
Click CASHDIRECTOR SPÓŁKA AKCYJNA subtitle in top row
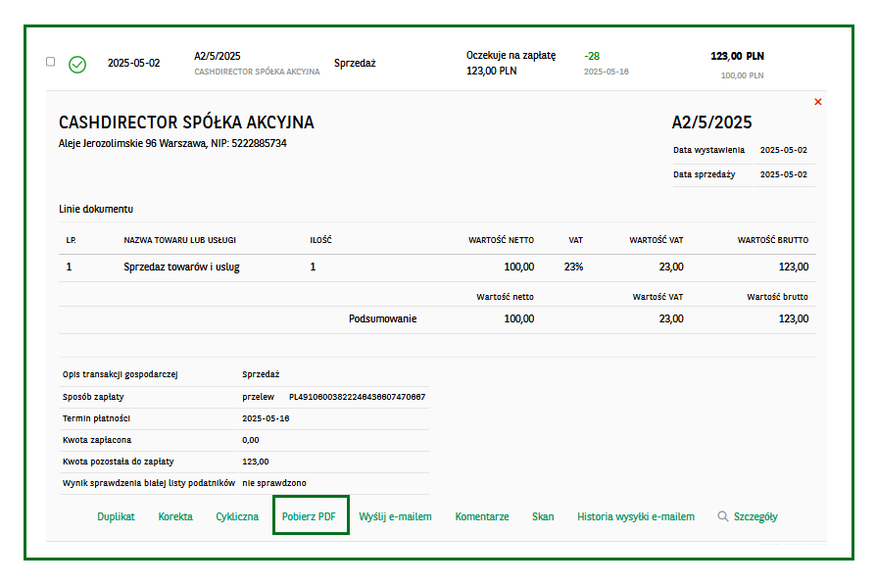[257, 72]
